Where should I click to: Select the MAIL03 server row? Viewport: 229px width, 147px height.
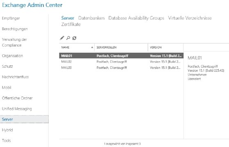[121, 68]
